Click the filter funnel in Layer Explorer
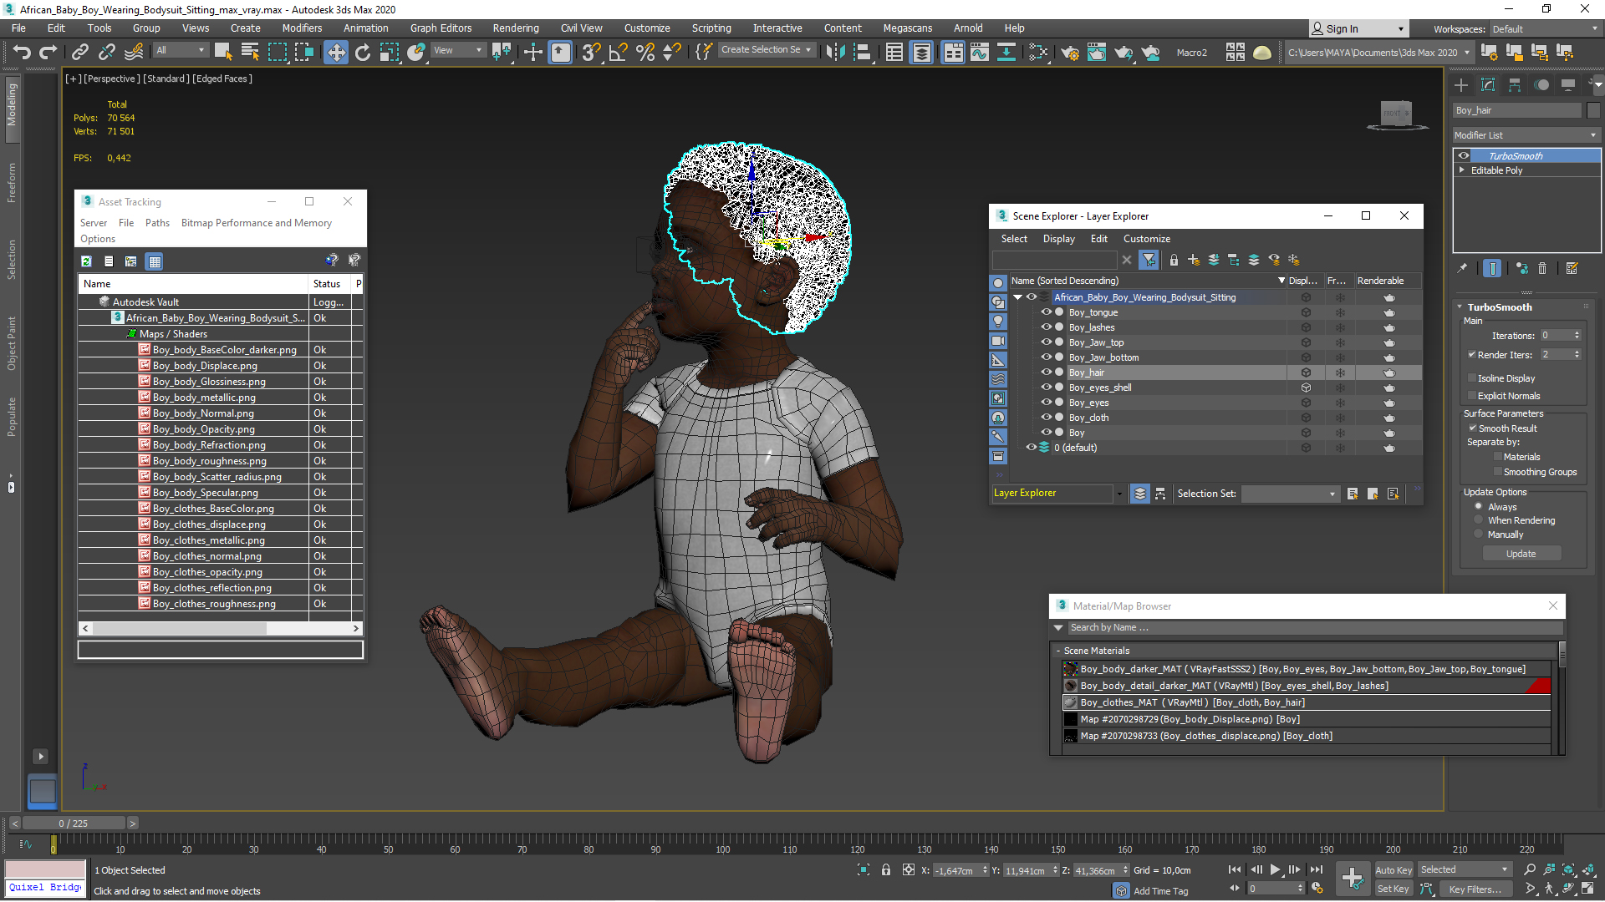The image size is (1605, 902). (x=1149, y=261)
